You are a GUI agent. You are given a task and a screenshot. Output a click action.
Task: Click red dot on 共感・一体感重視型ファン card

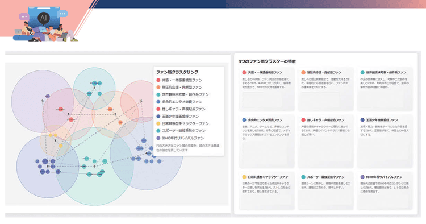tap(244, 73)
